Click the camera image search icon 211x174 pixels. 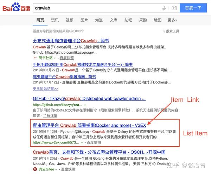click(174, 8)
